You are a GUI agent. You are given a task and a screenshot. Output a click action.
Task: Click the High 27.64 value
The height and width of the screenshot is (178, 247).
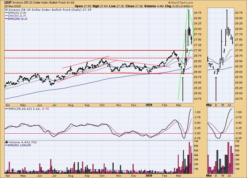point(100,6)
